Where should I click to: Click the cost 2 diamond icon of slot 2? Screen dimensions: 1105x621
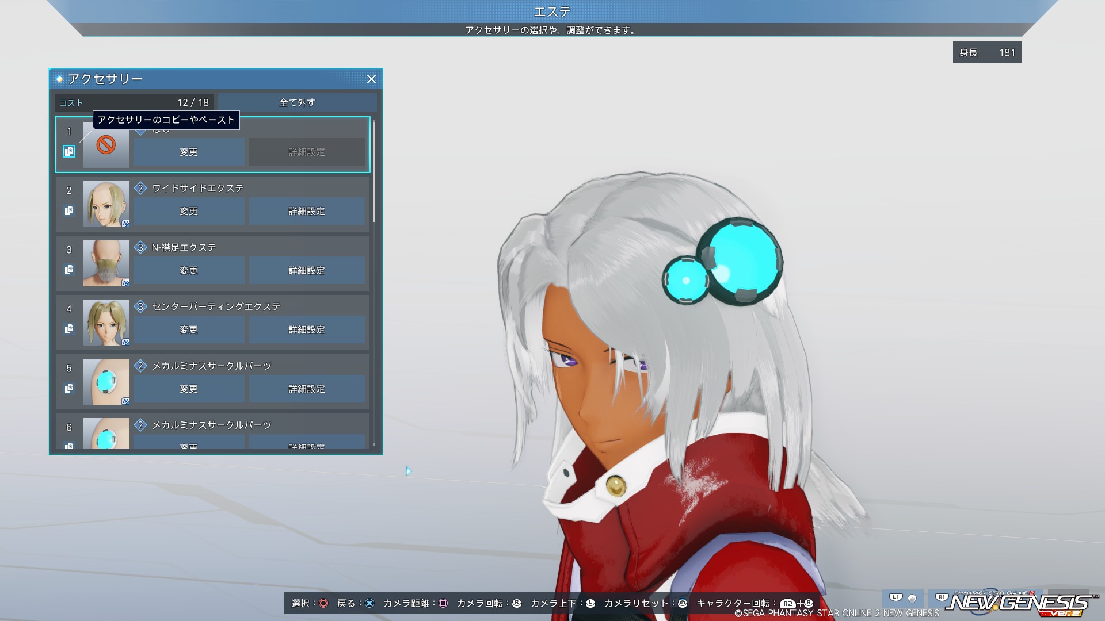pyautogui.click(x=140, y=188)
